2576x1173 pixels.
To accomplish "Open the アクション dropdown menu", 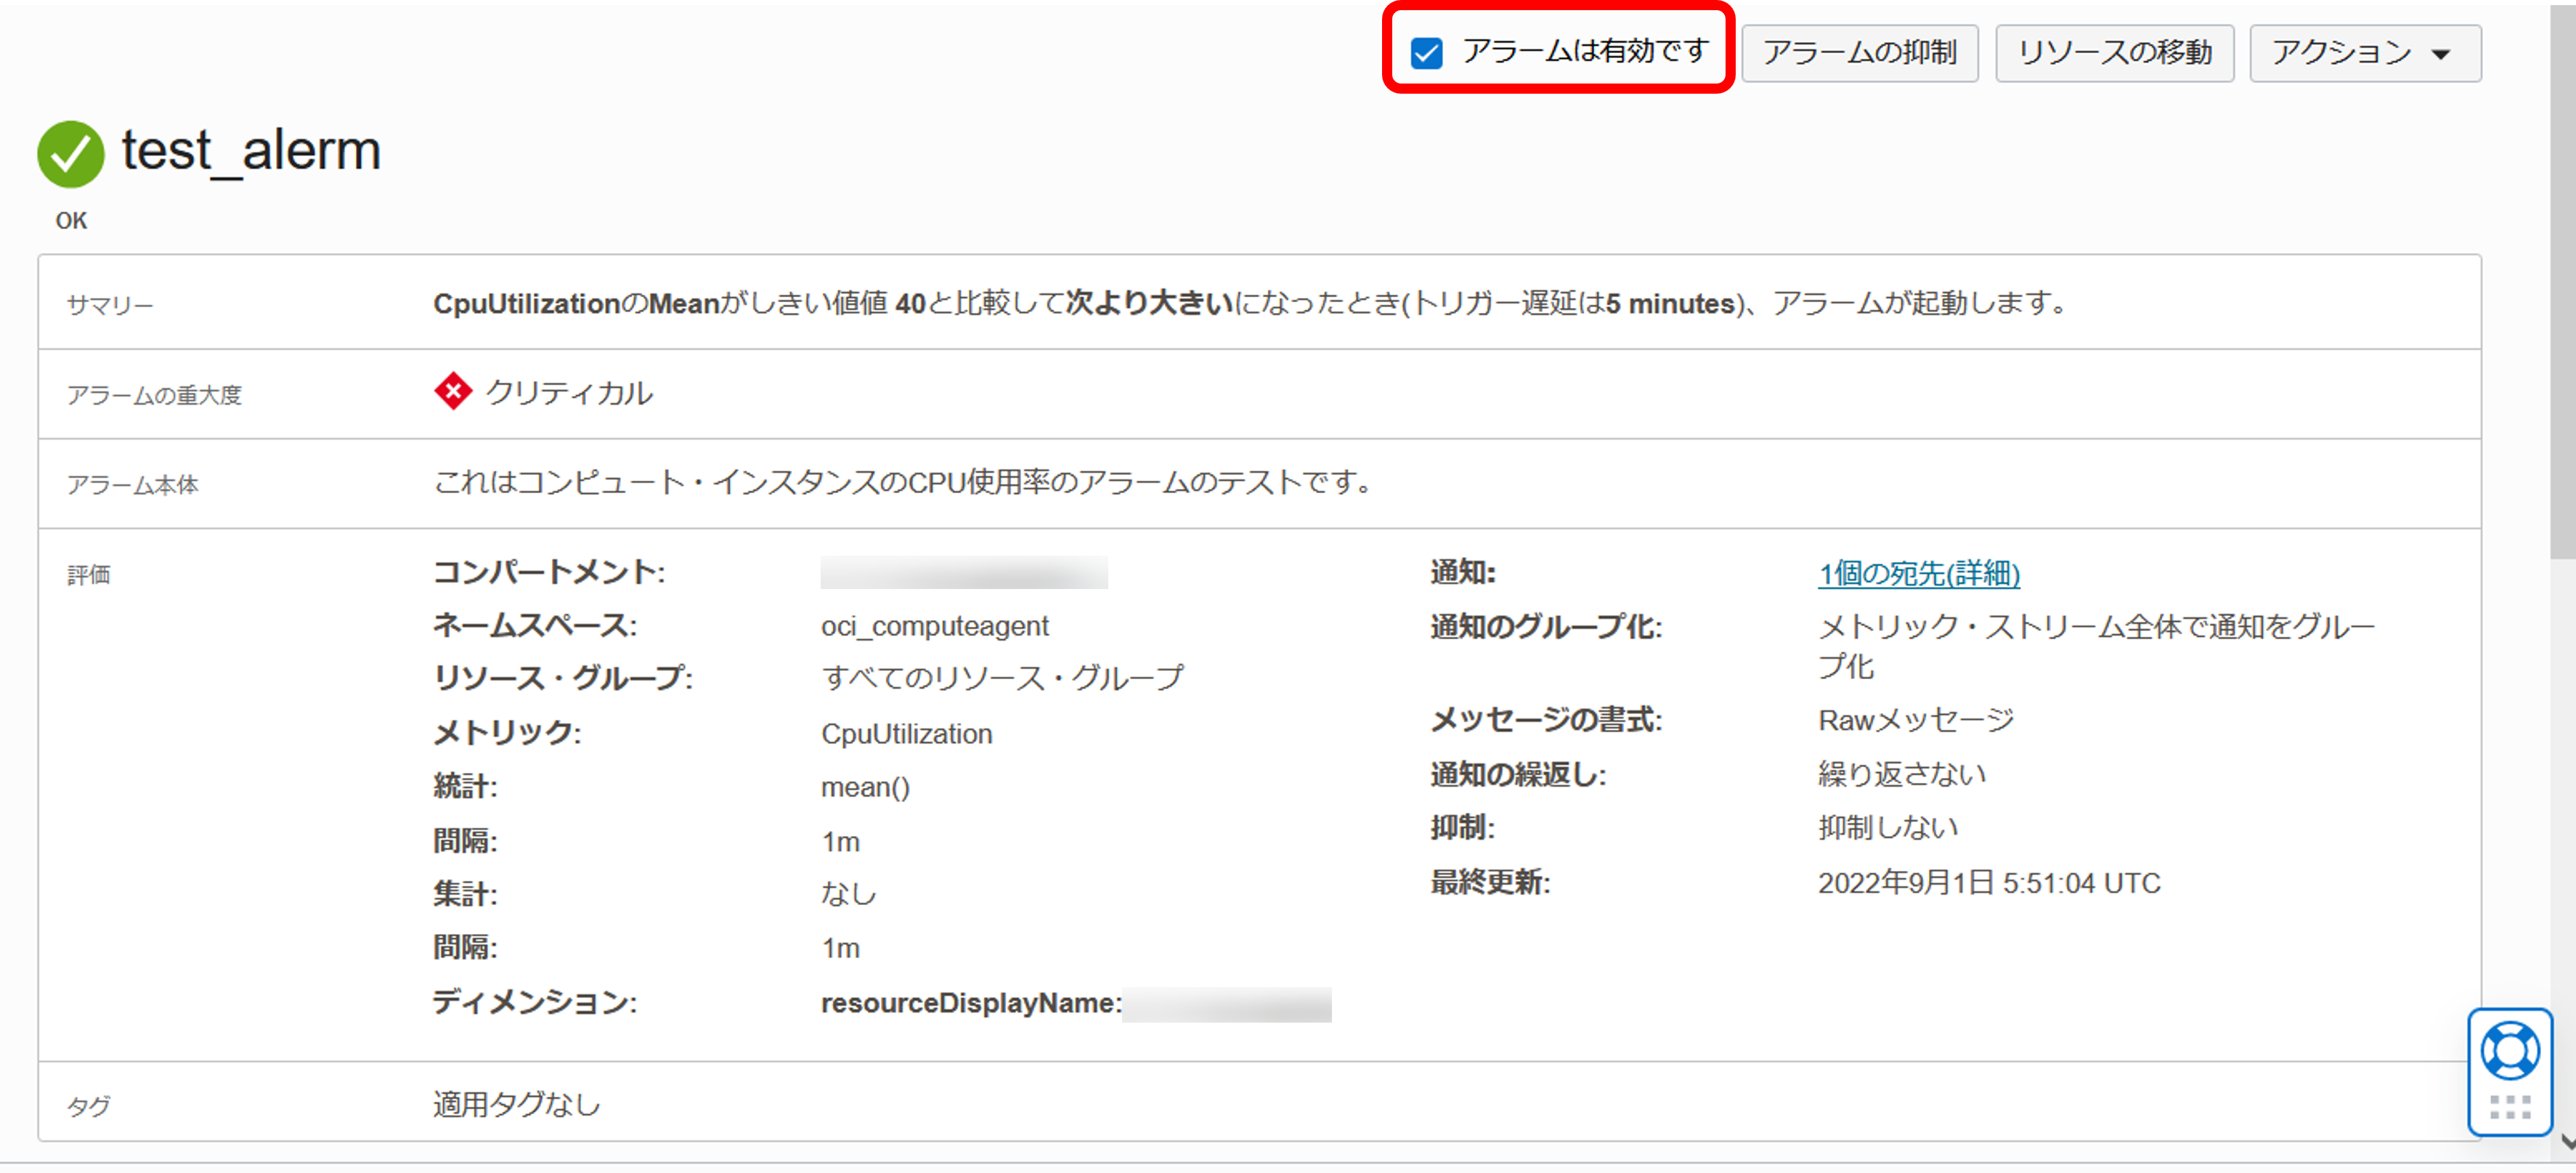I will [2364, 52].
